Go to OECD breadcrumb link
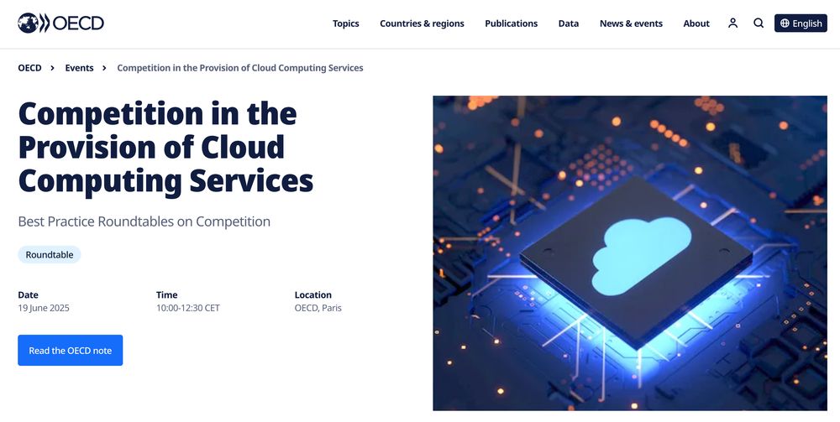The width and height of the screenshot is (840, 422). pos(29,68)
